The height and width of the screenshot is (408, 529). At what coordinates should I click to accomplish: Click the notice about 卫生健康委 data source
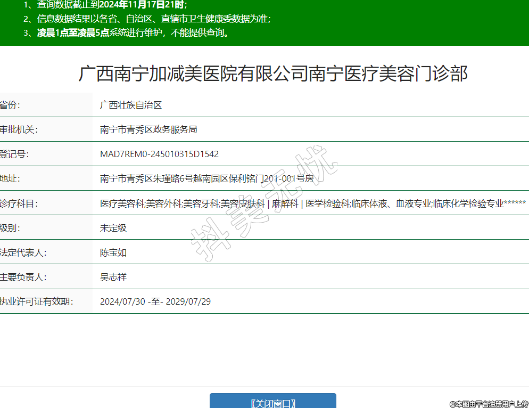pos(154,19)
